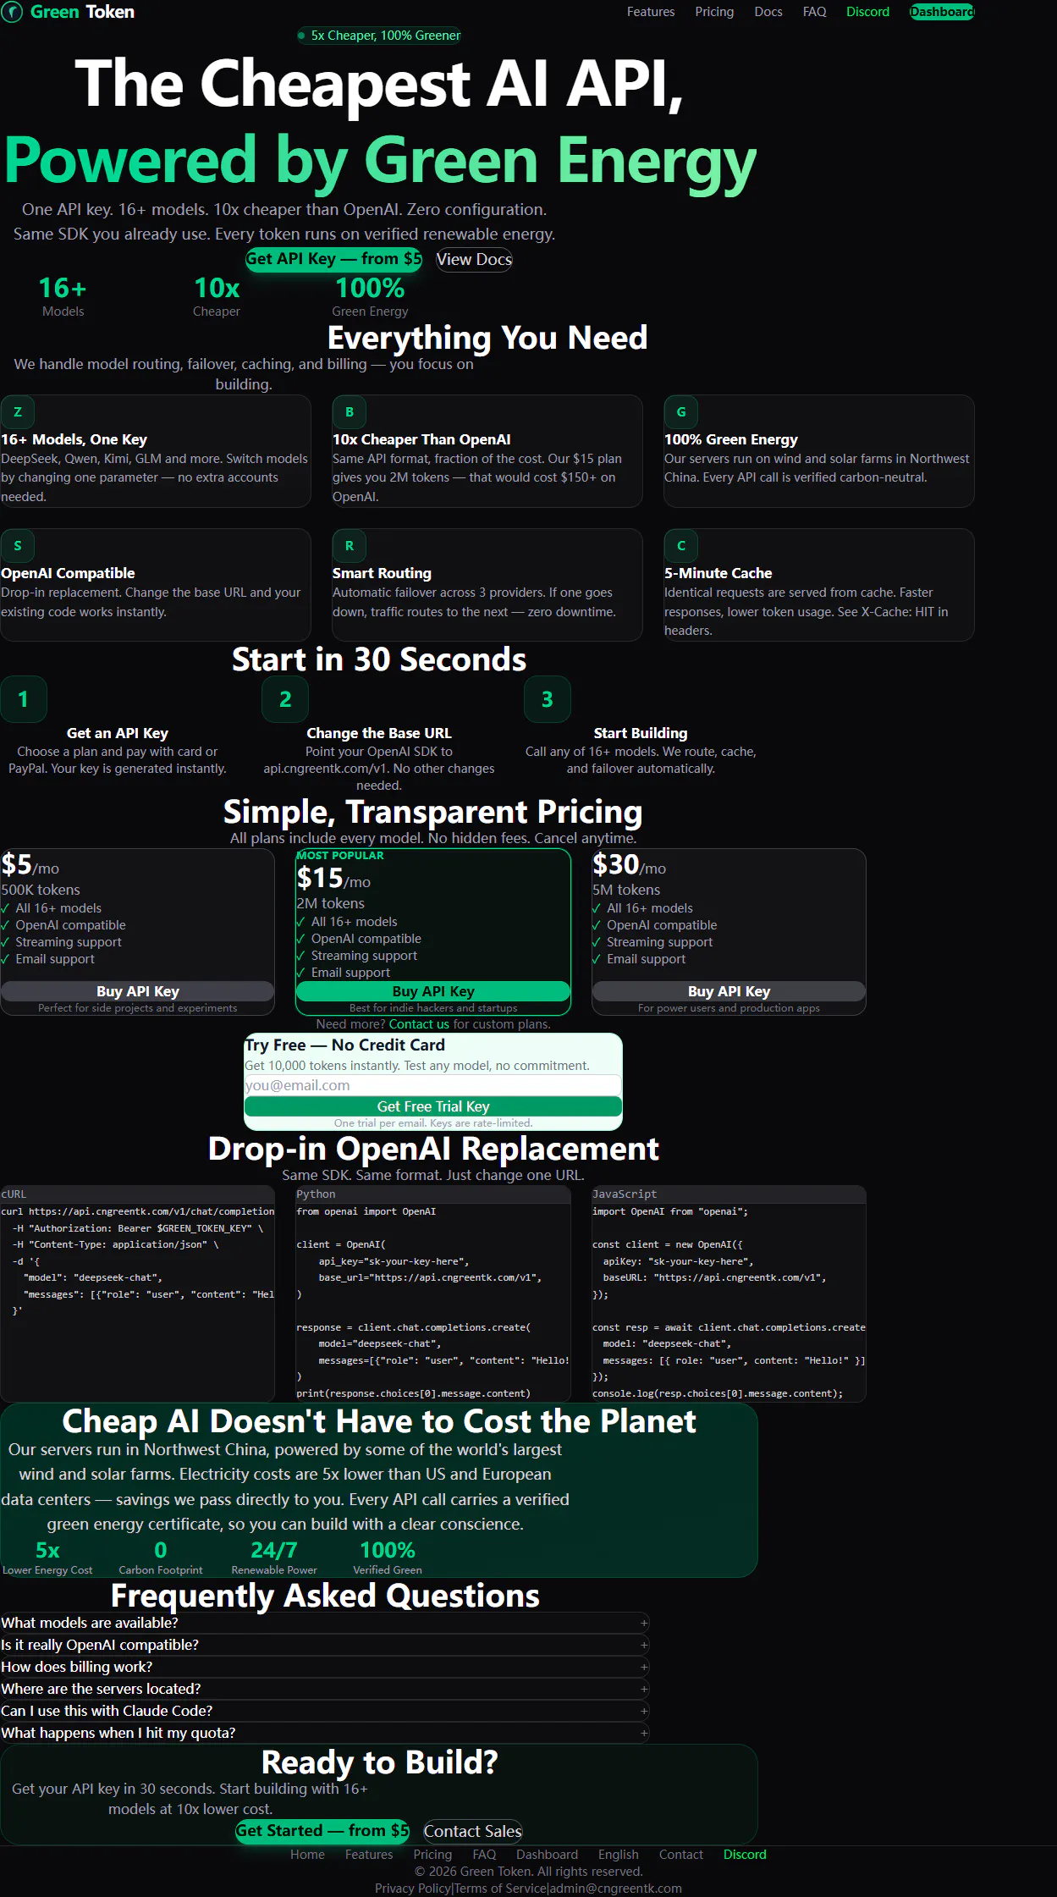Click the '16+ Models' statistic

(x=63, y=297)
